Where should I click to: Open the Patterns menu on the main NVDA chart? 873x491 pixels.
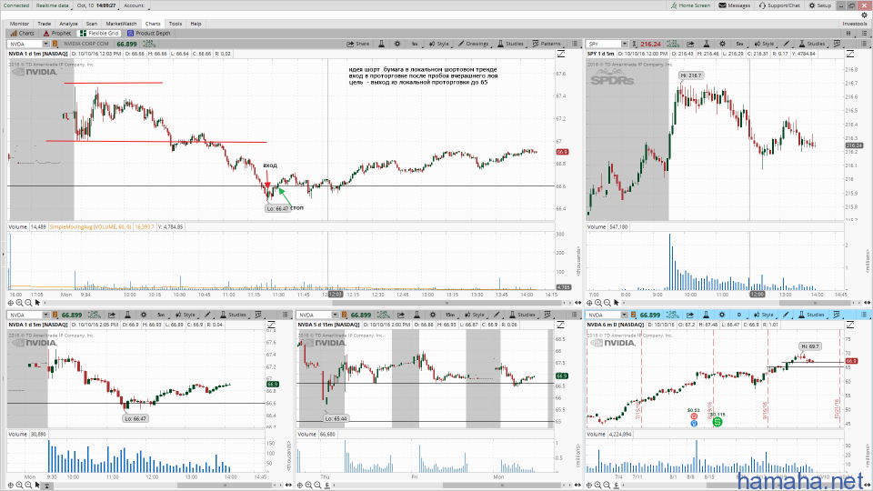(547, 44)
